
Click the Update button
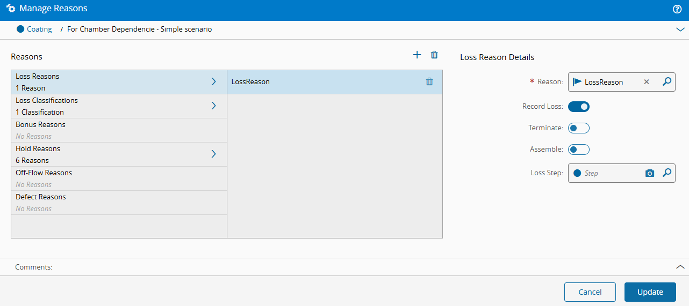tap(650, 292)
